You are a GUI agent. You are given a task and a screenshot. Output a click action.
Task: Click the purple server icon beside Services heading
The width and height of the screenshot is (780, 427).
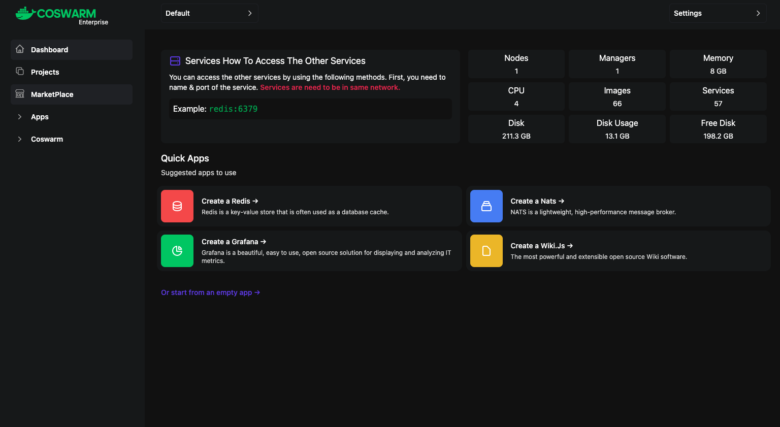click(x=175, y=61)
